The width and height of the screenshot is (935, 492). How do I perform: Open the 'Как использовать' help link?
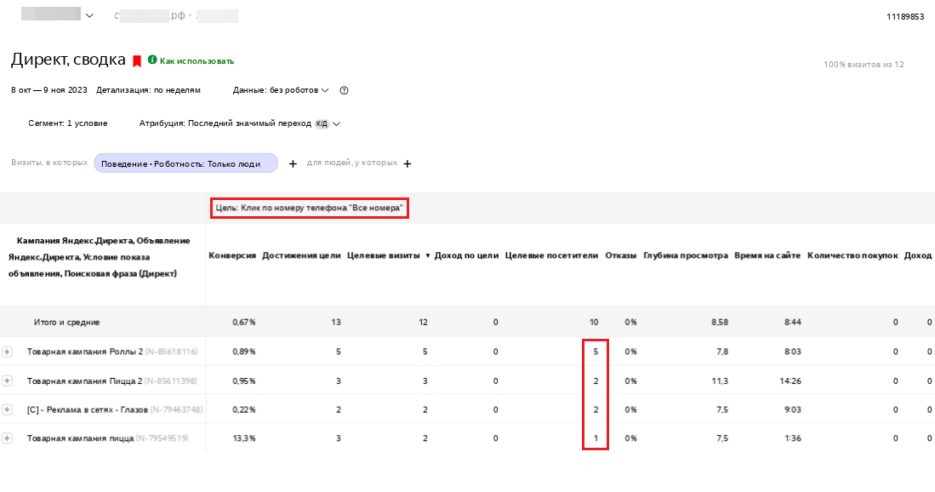[197, 60]
